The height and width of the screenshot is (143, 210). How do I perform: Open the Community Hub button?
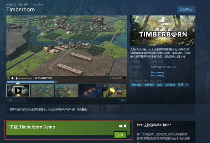[x=186, y=10]
